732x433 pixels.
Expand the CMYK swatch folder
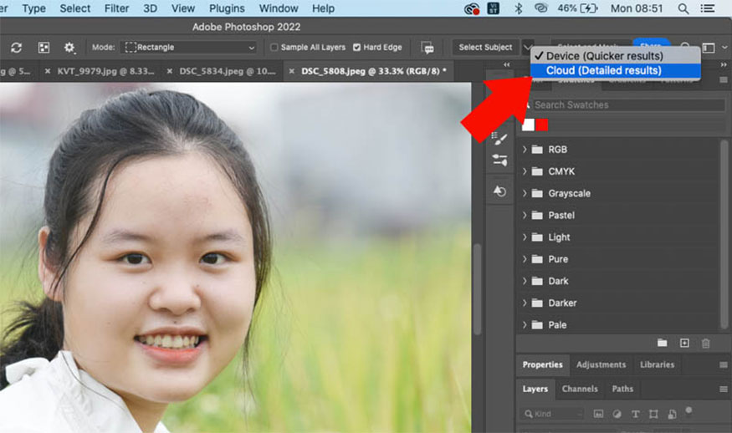[525, 171]
